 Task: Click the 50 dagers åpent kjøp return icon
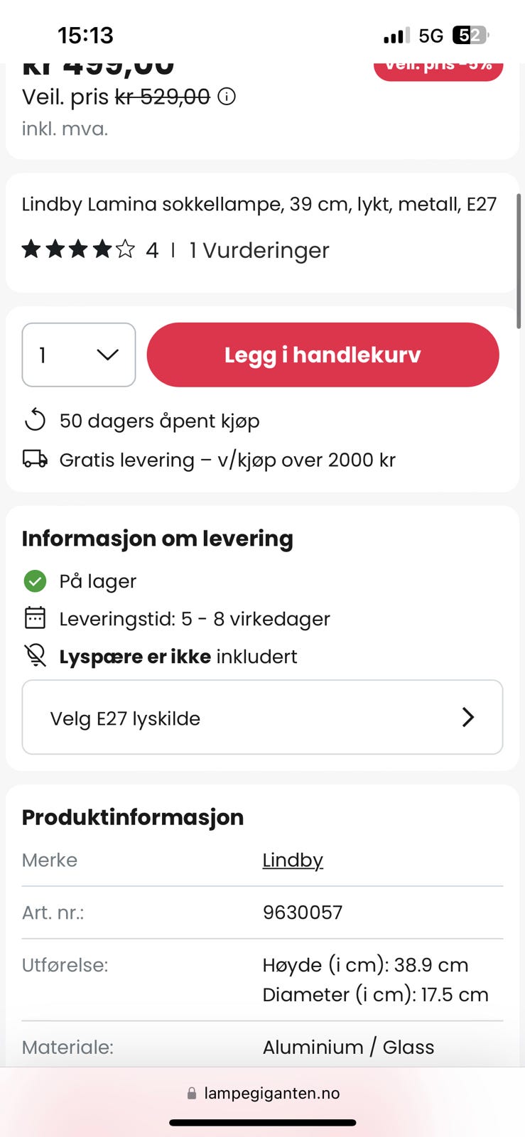[35, 421]
